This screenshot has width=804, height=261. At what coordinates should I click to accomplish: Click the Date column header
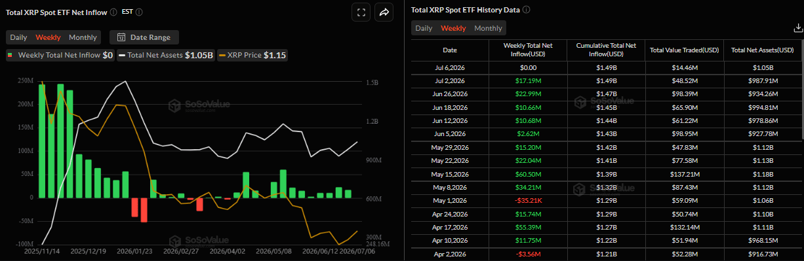click(450, 50)
